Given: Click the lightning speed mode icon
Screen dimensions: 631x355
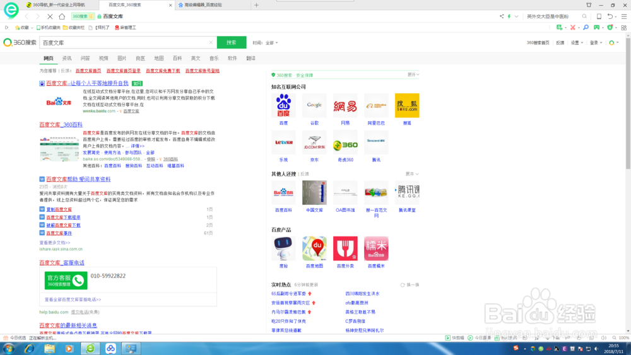Looking at the screenshot, I should (509, 16).
